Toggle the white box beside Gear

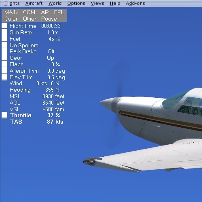point(4,57)
